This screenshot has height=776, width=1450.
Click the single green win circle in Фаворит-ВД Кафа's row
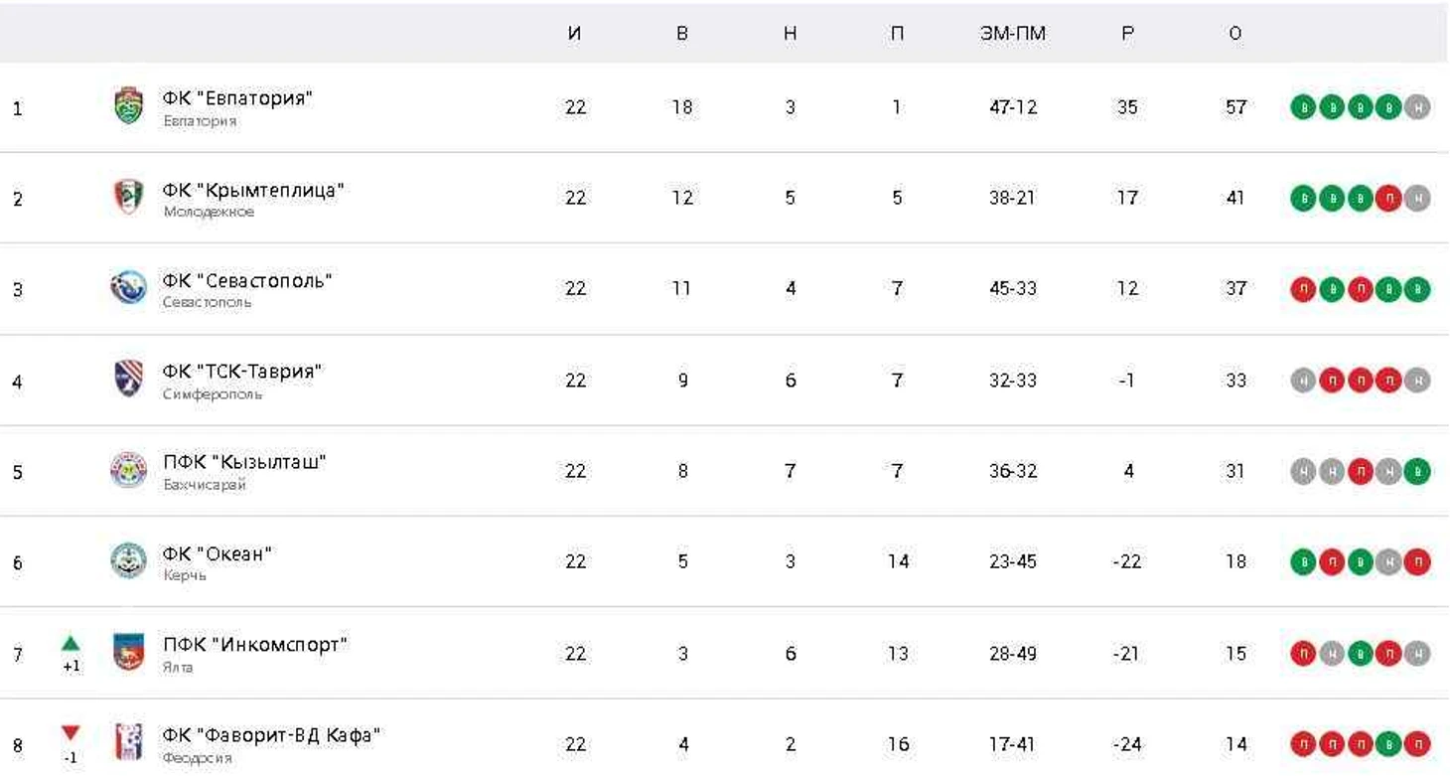click(1388, 744)
